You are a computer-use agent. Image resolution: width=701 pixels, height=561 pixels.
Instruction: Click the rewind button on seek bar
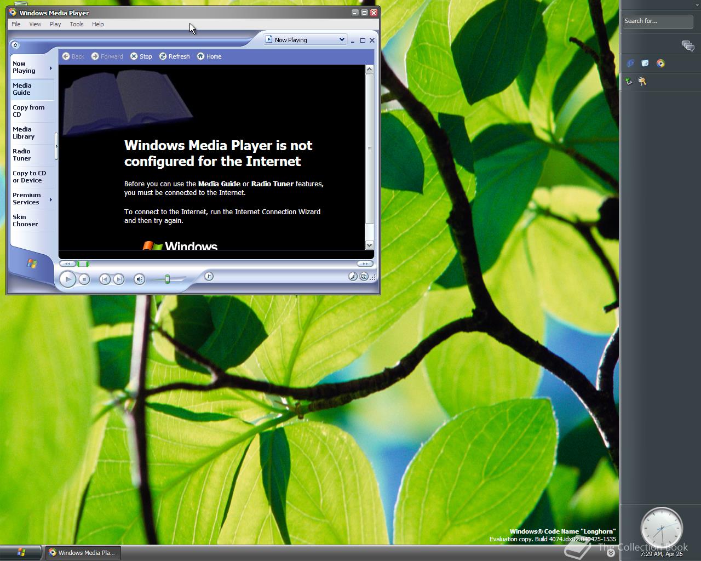pos(67,264)
